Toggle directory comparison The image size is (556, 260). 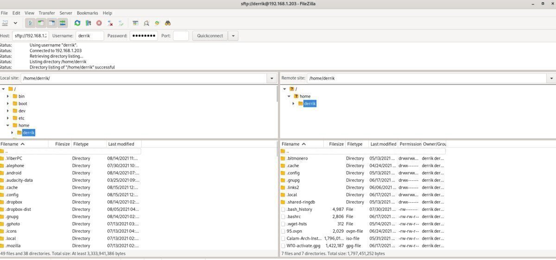click(146, 23)
